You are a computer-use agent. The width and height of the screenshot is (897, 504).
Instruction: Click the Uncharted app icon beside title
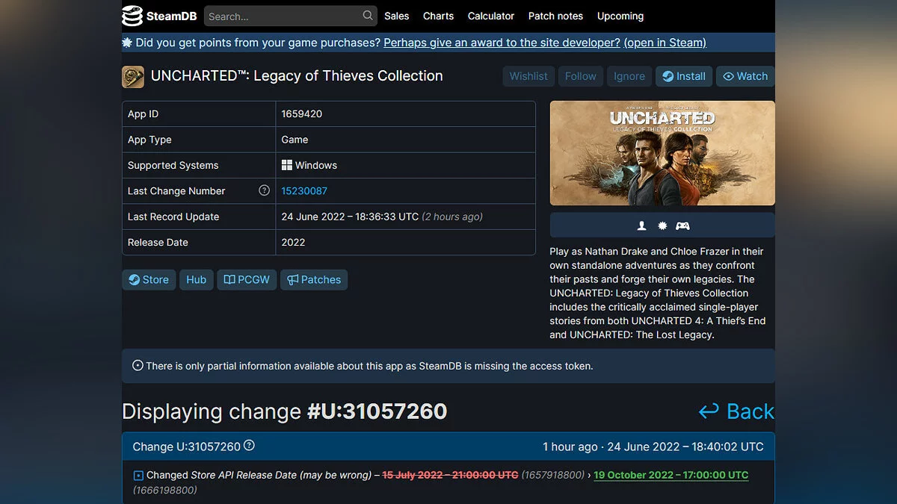coord(133,76)
